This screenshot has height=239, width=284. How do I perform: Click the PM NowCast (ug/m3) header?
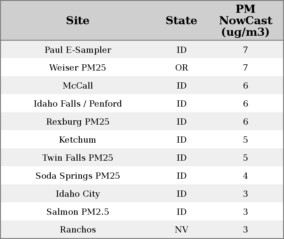coord(245,21)
